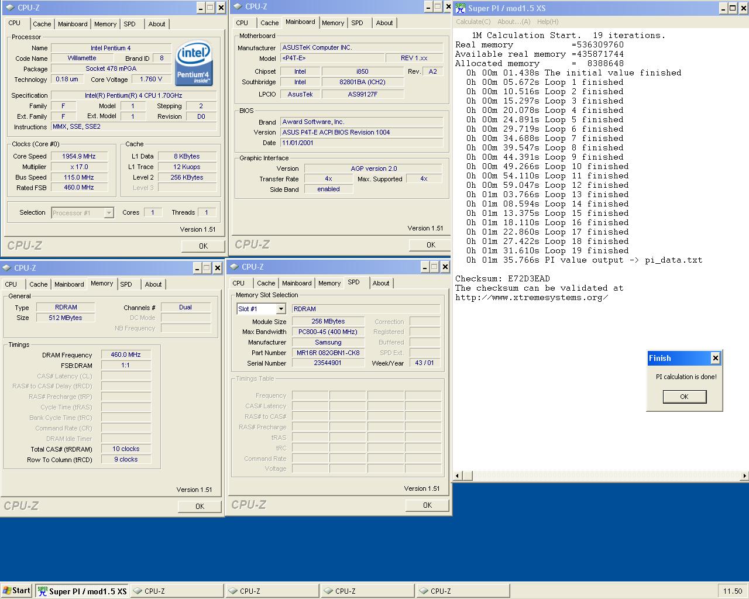The width and height of the screenshot is (749, 599).
Task: Click OK in the CPU tab window
Action: tap(203, 246)
